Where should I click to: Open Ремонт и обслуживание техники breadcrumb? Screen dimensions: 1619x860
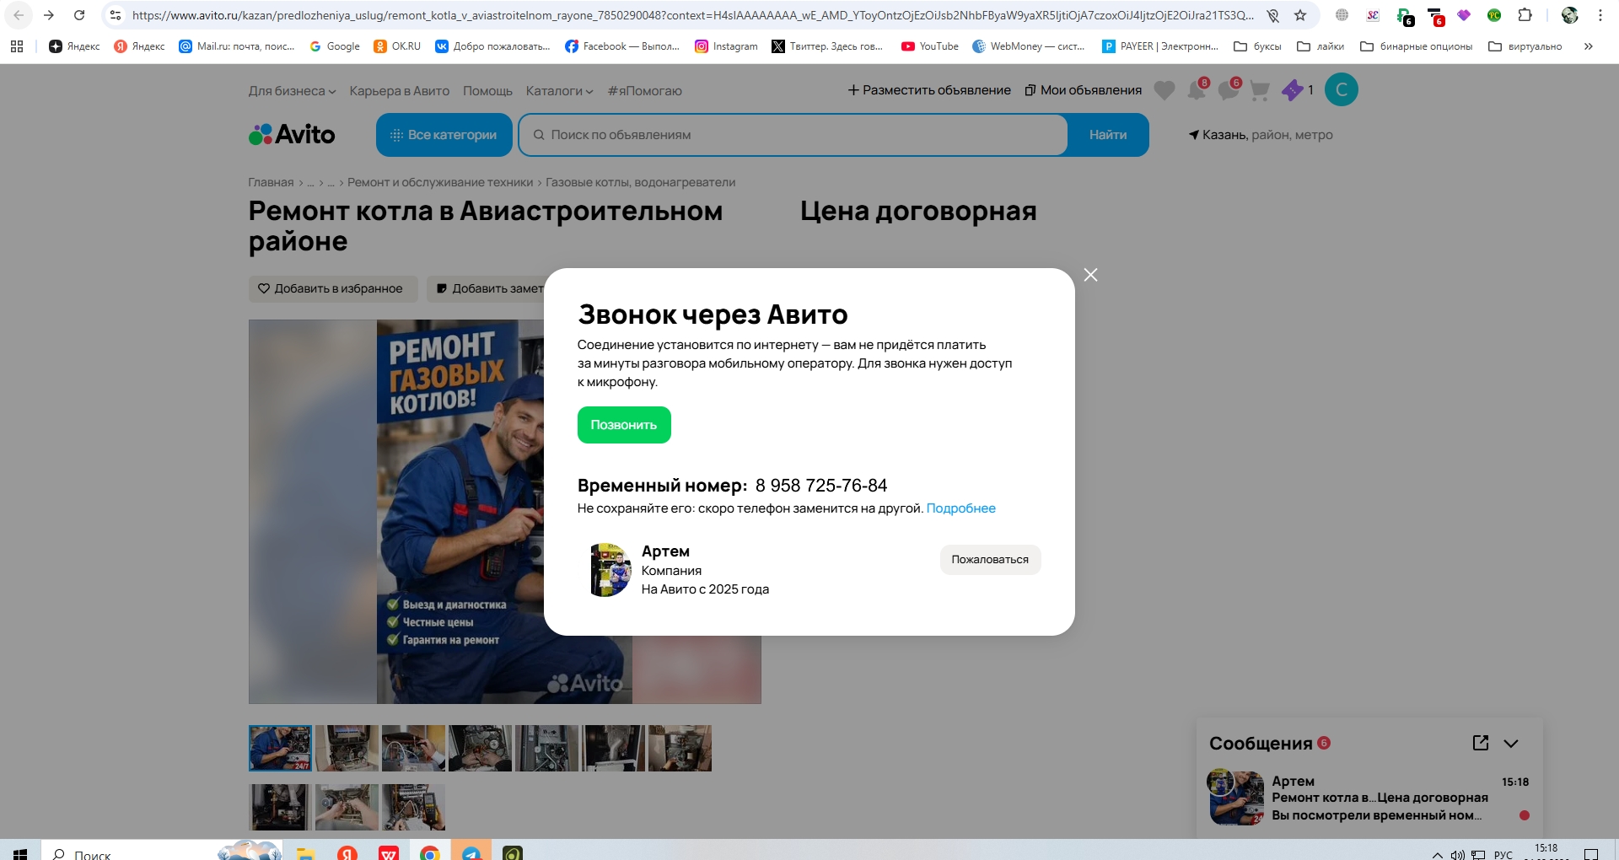440,182
